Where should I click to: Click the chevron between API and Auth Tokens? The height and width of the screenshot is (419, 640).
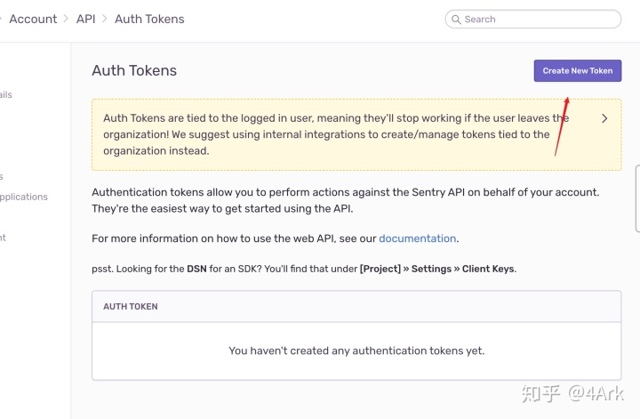[x=105, y=20]
